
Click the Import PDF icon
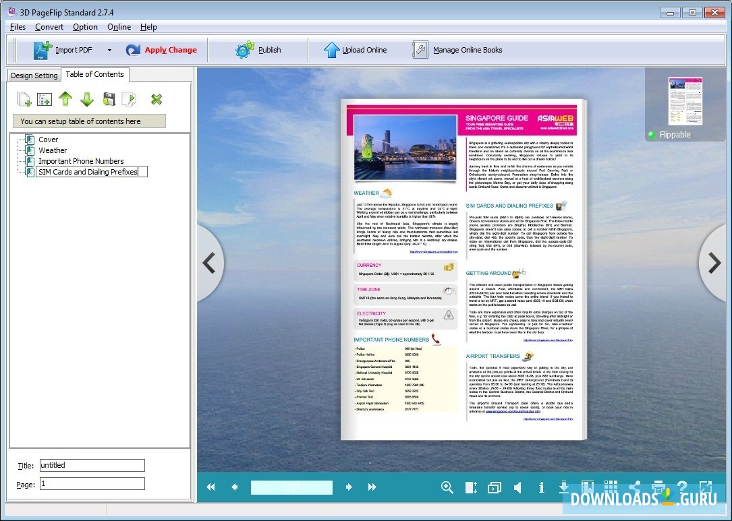point(43,50)
